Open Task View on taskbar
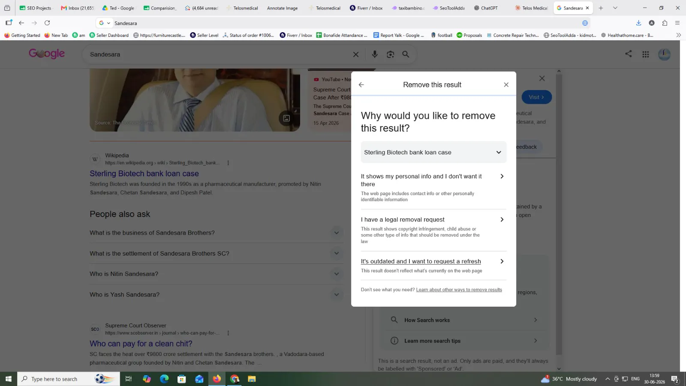Viewport: 686px width, 386px height. click(128, 379)
